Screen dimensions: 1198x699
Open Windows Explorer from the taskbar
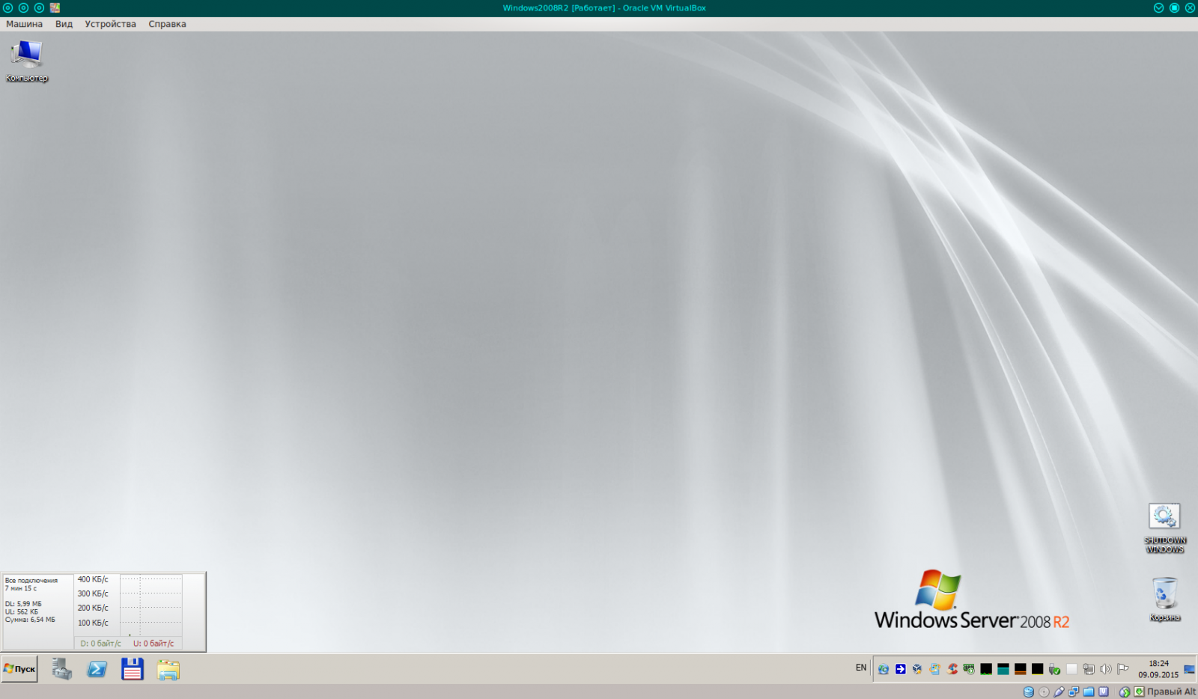click(x=168, y=669)
